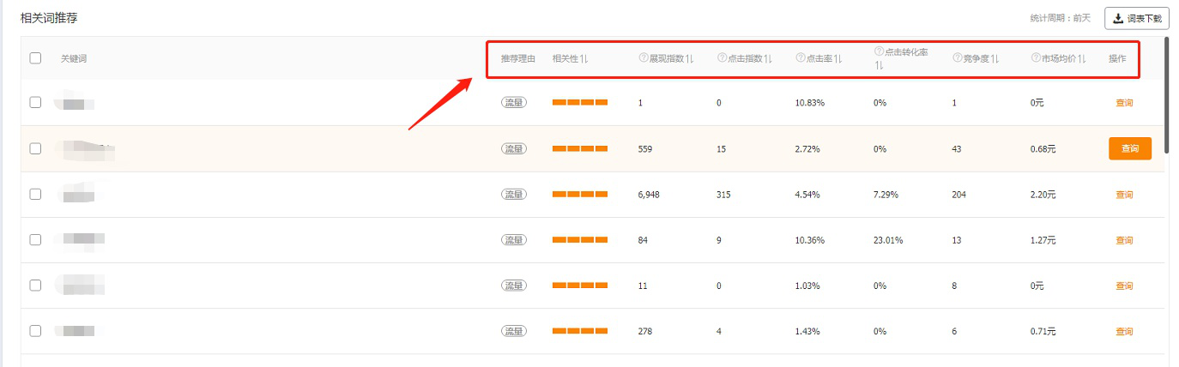Click help icon beside 点击指数 header
This screenshot has width=1179, height=367.
[x=722, y=58]
